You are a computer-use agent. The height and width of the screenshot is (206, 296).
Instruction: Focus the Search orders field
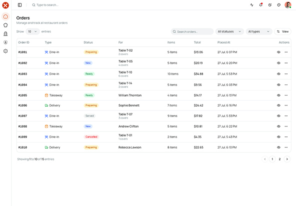pos(192,31)
